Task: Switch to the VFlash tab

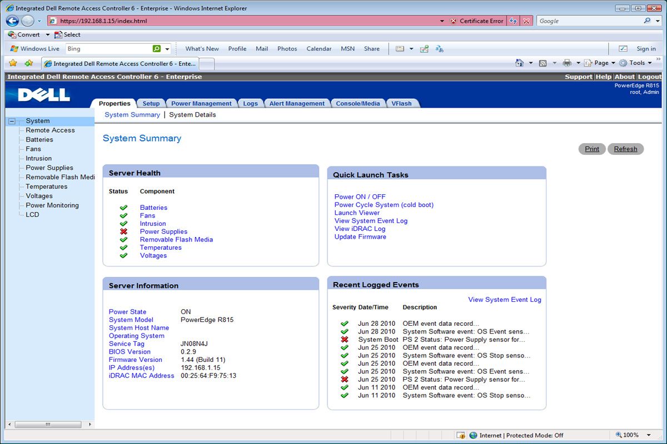Action: [x=402, y=103]
